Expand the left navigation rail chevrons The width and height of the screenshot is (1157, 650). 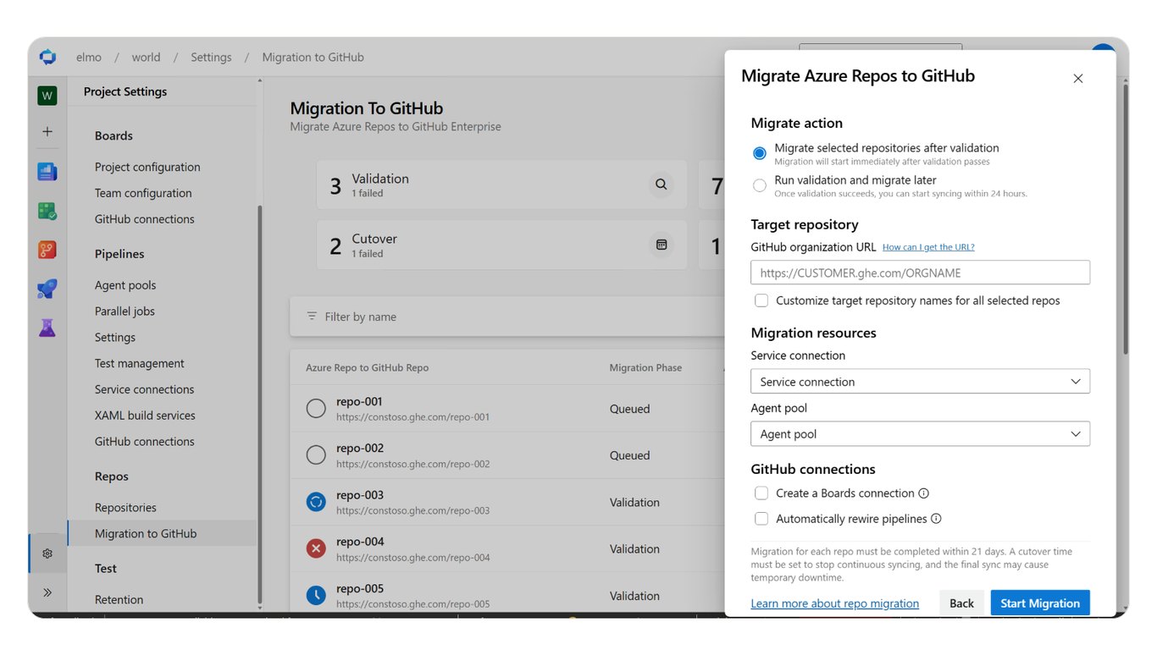pyautogui.click(x=47, y=592)
